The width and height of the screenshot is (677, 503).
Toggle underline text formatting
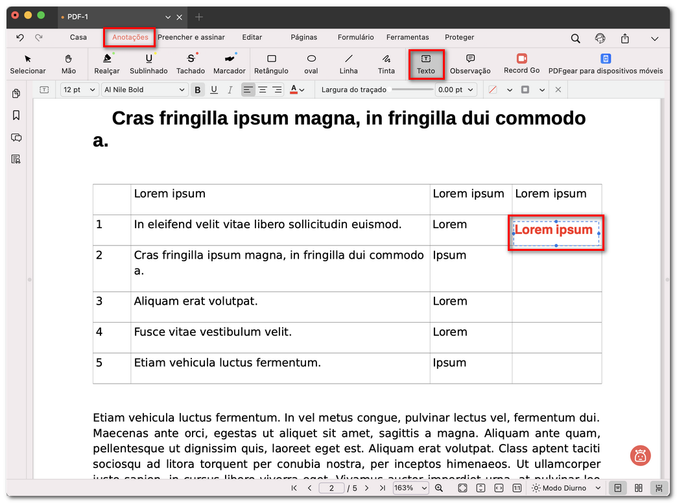(213, 90)
